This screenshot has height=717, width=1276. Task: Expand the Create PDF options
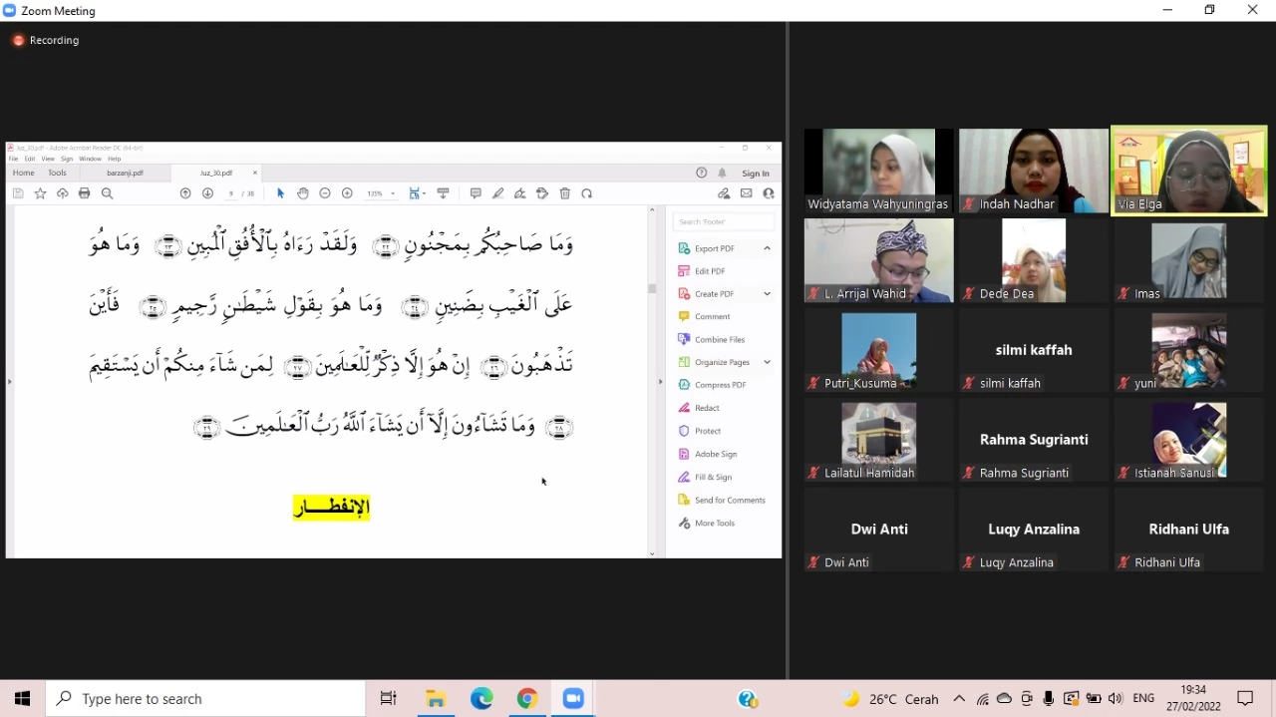(x=767, y=294)
